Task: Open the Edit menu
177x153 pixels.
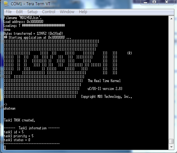Action: click(x=19, y=12)
